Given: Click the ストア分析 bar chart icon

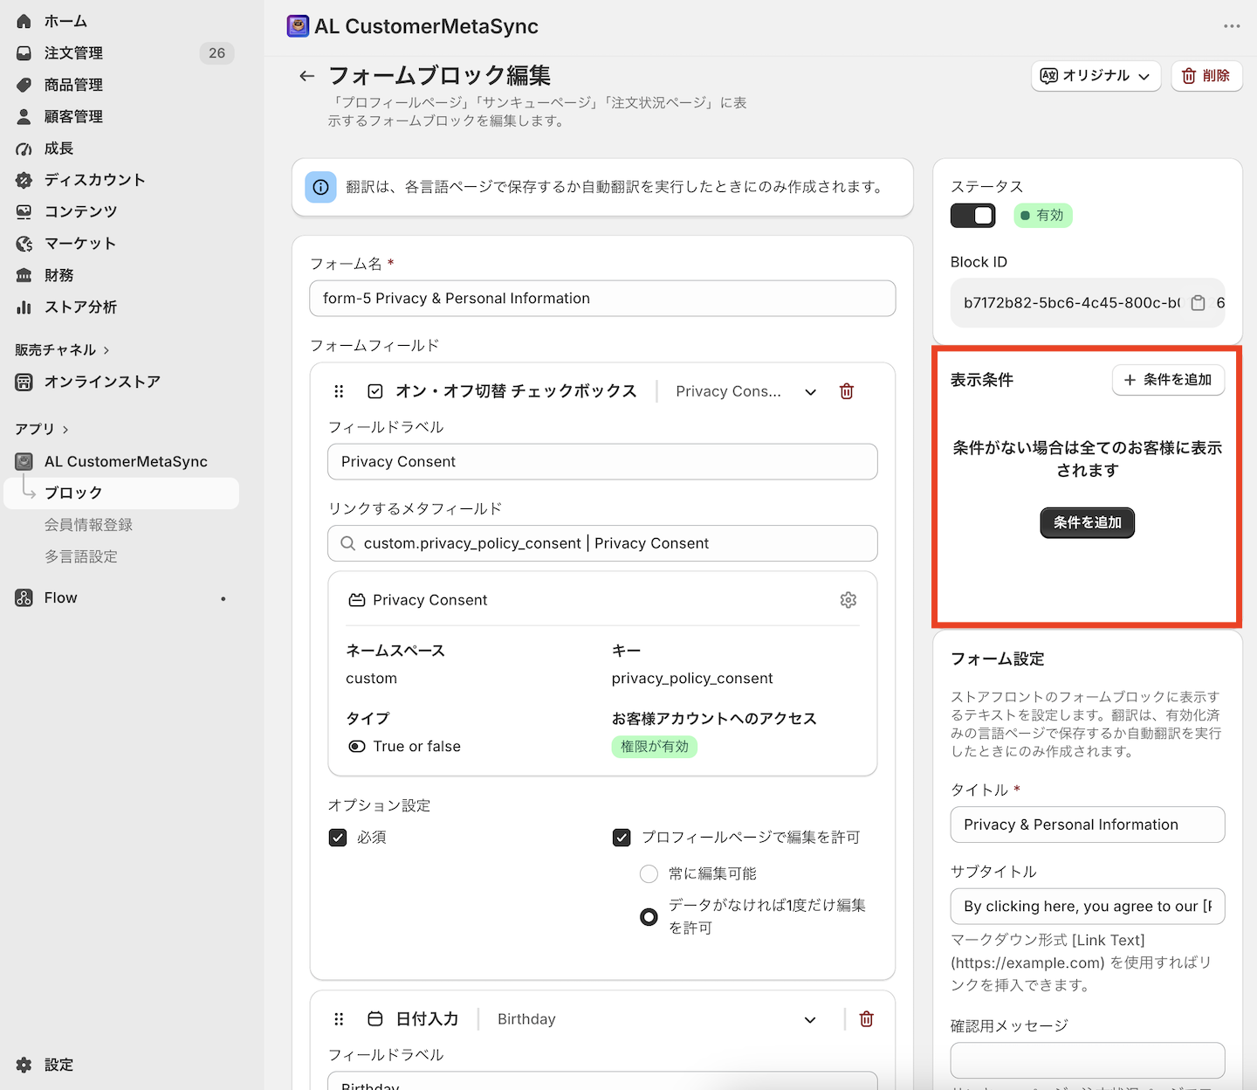Looking at the screenshot, I should [x=24, y=307].
